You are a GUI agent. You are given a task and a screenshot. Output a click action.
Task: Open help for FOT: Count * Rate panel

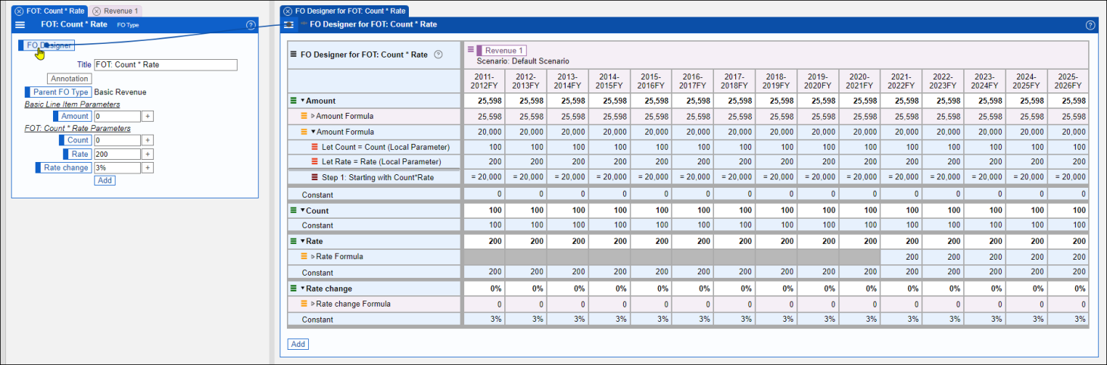tap(251, 25)
